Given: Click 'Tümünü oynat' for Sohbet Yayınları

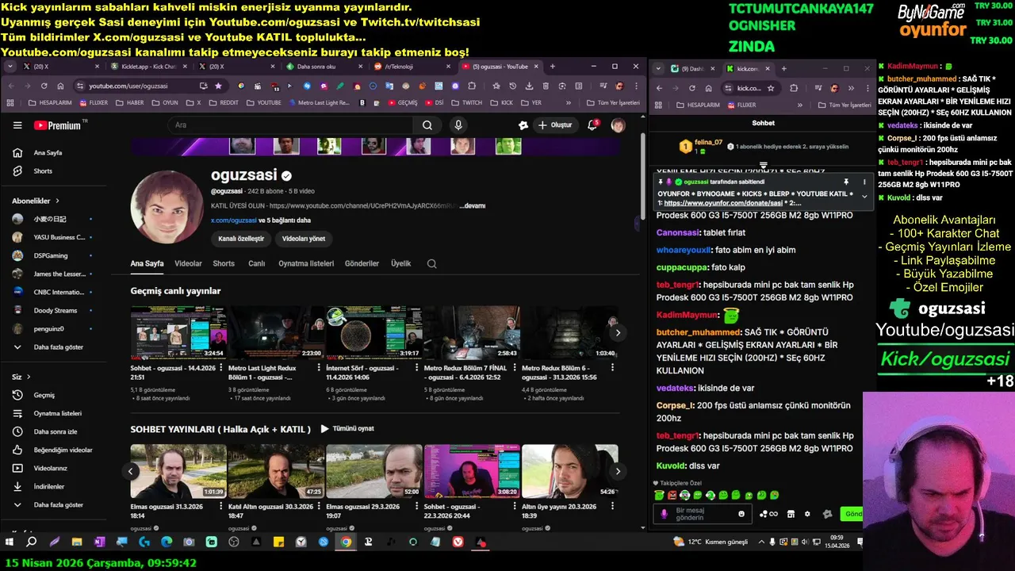Looking at the screenshot, I should point(347,429).
